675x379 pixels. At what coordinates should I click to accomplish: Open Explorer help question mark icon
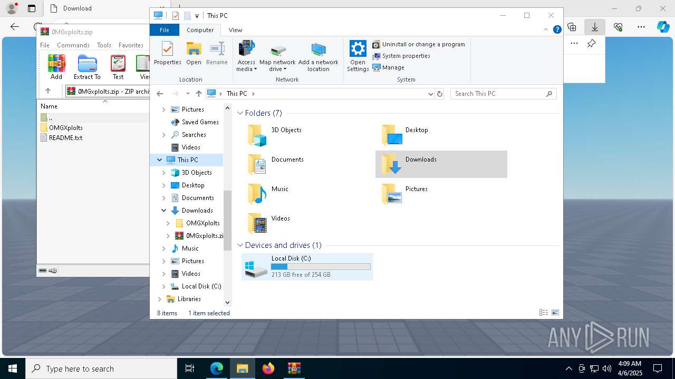tap(557, 30)
